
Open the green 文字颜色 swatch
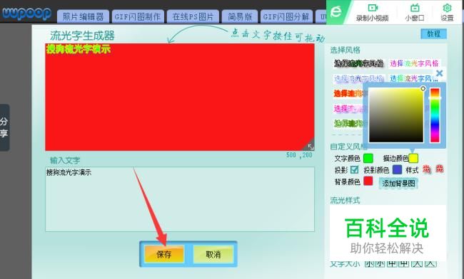(368, 159)
